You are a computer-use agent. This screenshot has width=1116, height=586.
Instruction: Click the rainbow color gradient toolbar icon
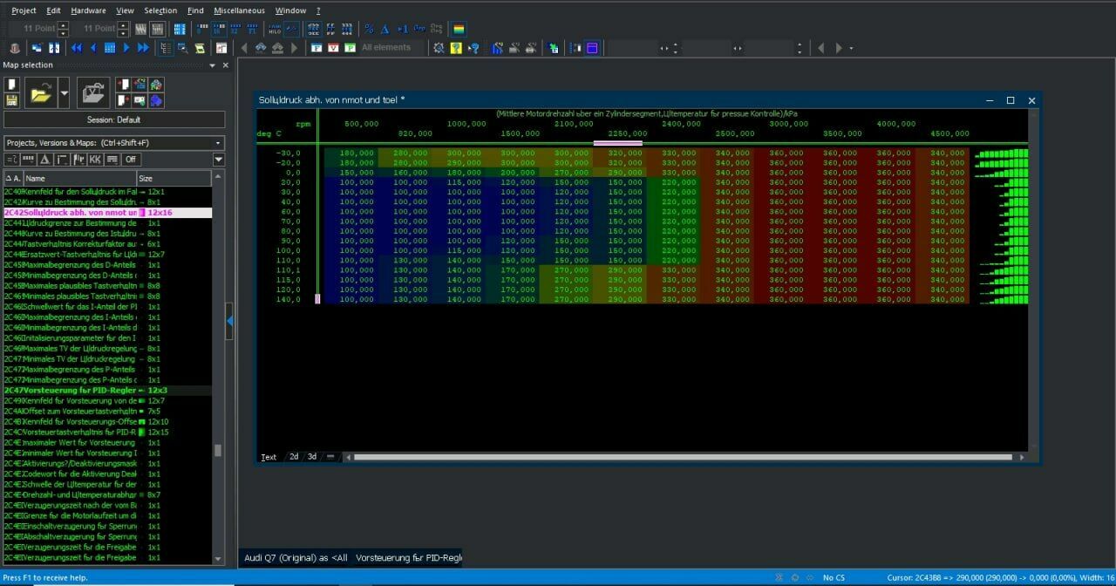pos(459,29)
